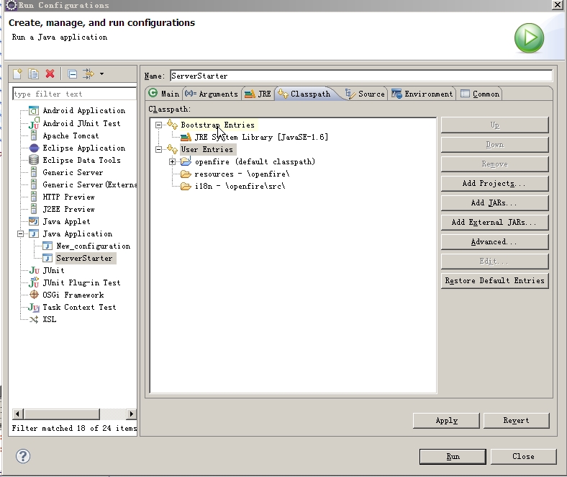Viewport: 567px width, 477px height.
Task: Click the large green Run icon
Action: (529, 37)
